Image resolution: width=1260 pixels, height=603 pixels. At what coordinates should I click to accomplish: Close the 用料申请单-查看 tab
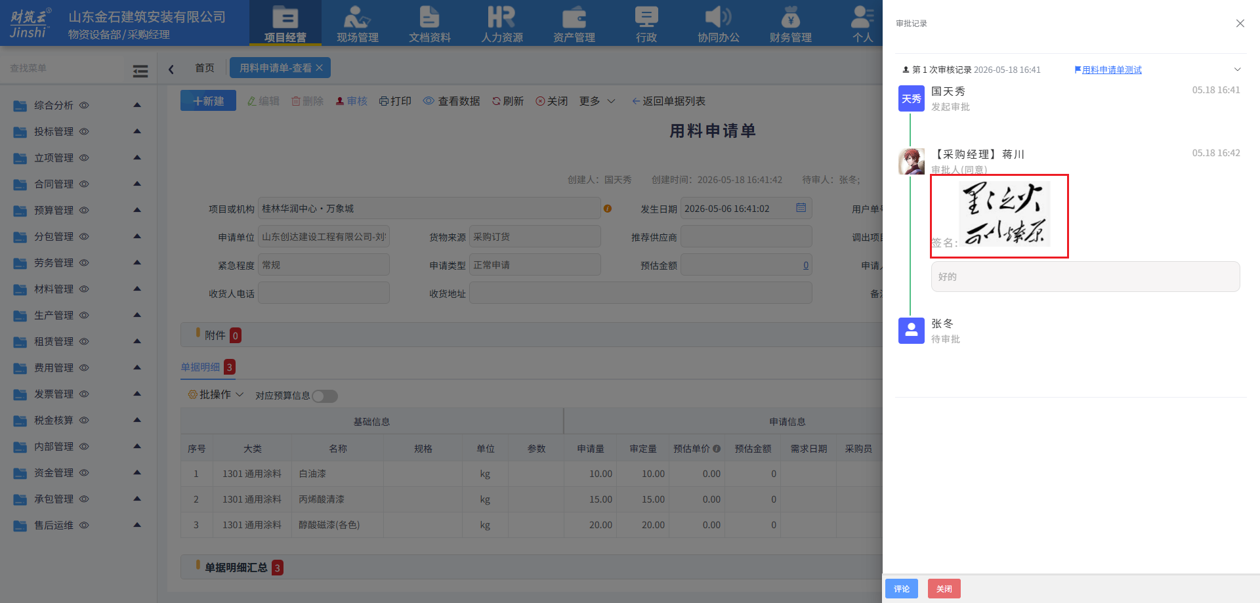(319, 68)
